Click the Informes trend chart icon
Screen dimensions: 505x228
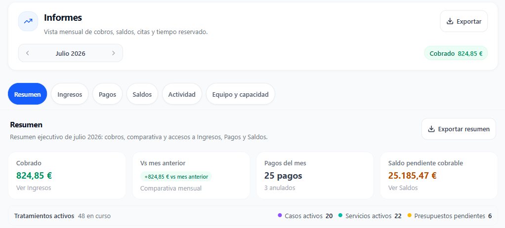click(28, 21)
